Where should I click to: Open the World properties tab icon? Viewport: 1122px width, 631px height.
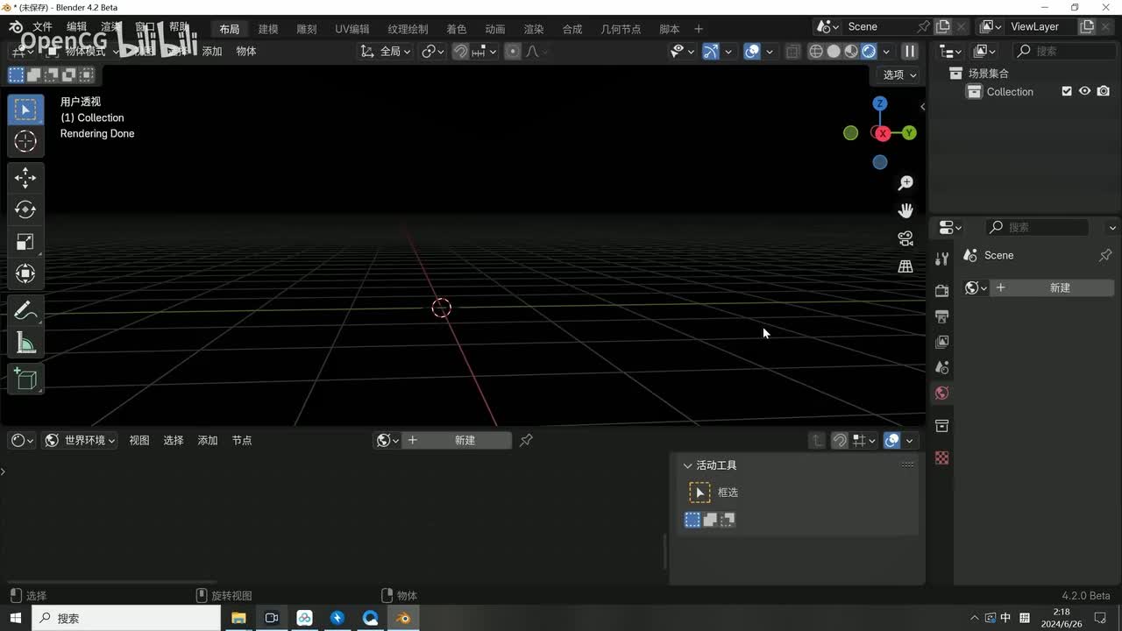942,393
